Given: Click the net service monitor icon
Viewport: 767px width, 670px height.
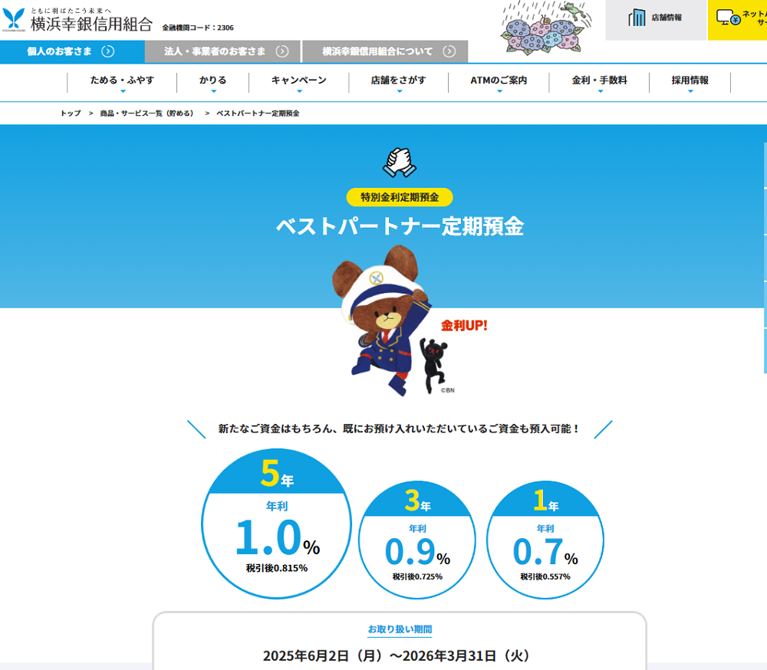Looking at the screenshot, I should coord(729,18).
